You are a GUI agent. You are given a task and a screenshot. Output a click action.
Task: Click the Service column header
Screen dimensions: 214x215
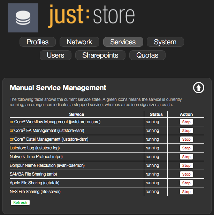pos(77,114)
